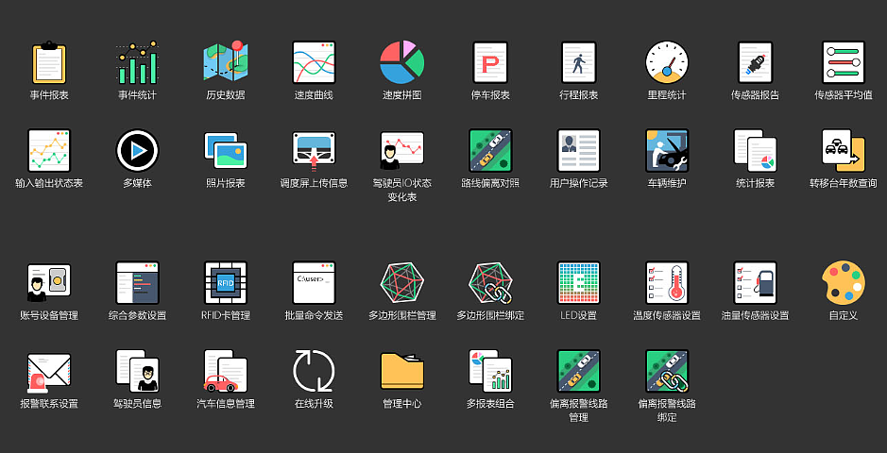Open the 偏离报警线路管理 road icon
The width and height of the screenshot is (887, 453).
tap(579, 371)
